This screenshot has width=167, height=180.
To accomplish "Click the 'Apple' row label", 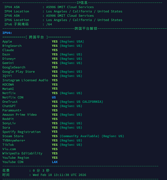I will [7, 41].
